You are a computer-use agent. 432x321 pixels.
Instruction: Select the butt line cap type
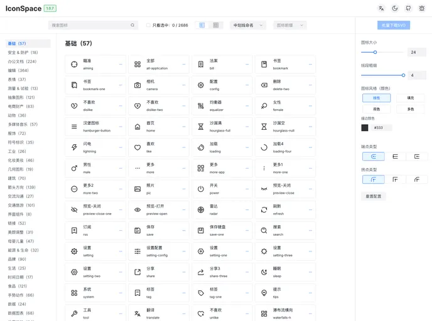395,156
